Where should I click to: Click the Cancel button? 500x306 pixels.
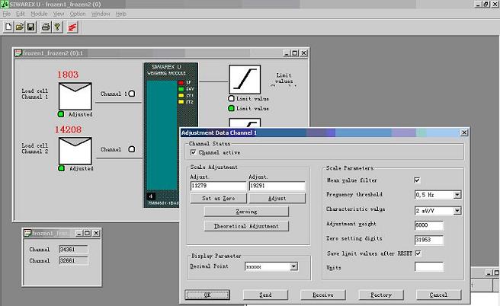tap(438, 295)
